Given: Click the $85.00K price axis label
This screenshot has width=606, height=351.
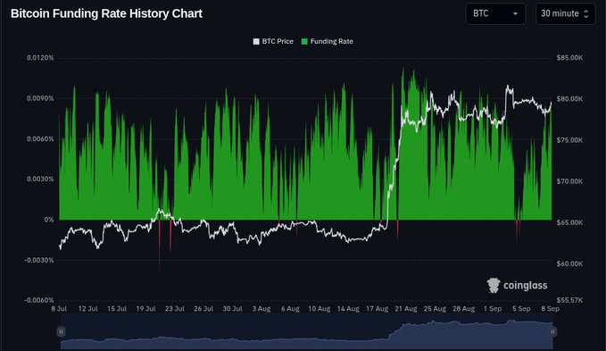Looking at the screenshot, I should tap(569, 58).
